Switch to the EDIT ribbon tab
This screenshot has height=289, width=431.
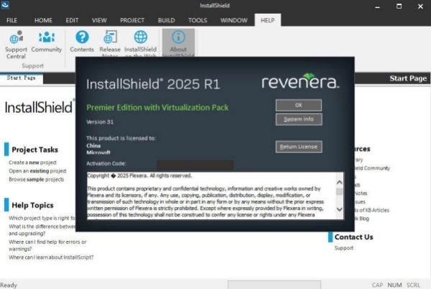72,20
